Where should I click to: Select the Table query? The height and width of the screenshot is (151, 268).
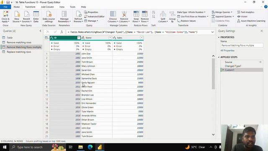point(21,37)
